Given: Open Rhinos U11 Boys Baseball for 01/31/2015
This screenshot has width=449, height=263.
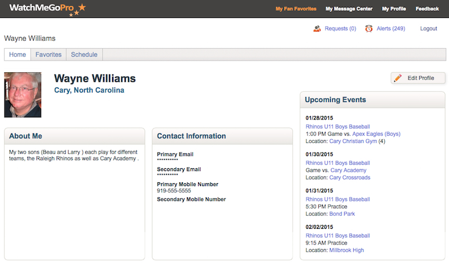Looking at the screenshot, I should (x=338, y=199).
